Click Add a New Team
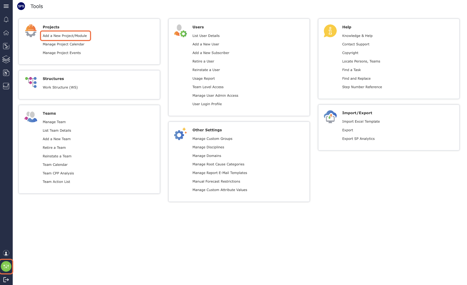 pyautogui.click(x=57, y=139)
